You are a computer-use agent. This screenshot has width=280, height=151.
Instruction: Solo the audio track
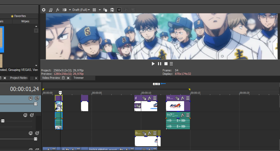(32, 115)
